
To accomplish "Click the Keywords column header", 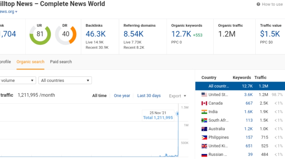I will [242, 78].
